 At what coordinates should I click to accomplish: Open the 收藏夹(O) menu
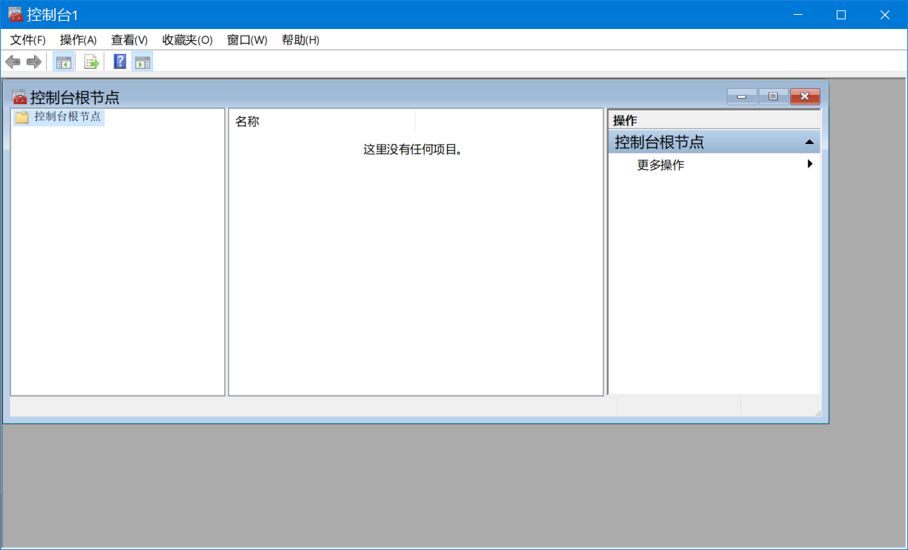click(187, 40)
